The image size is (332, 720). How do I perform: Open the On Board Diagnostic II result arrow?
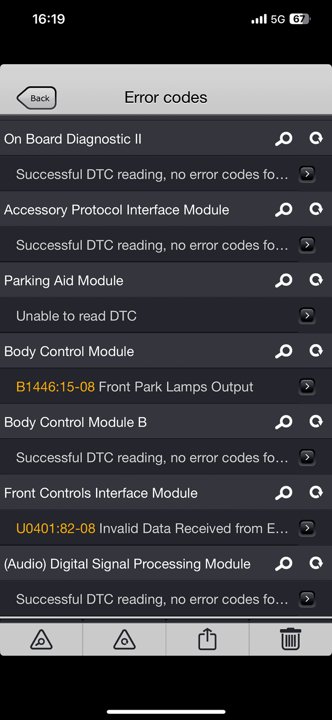click(x=307, y=174)
